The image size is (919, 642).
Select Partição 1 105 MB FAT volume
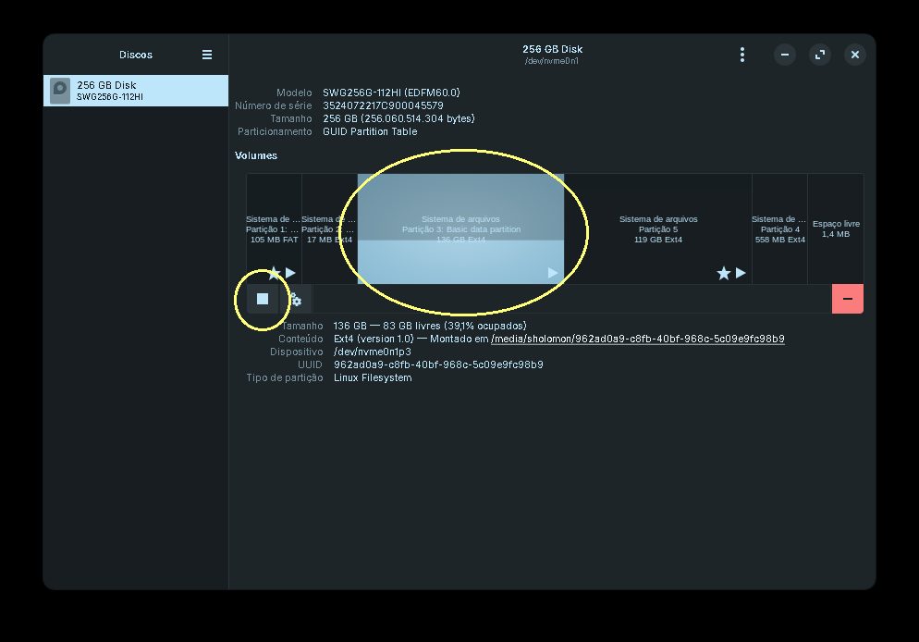coord(274,228)
